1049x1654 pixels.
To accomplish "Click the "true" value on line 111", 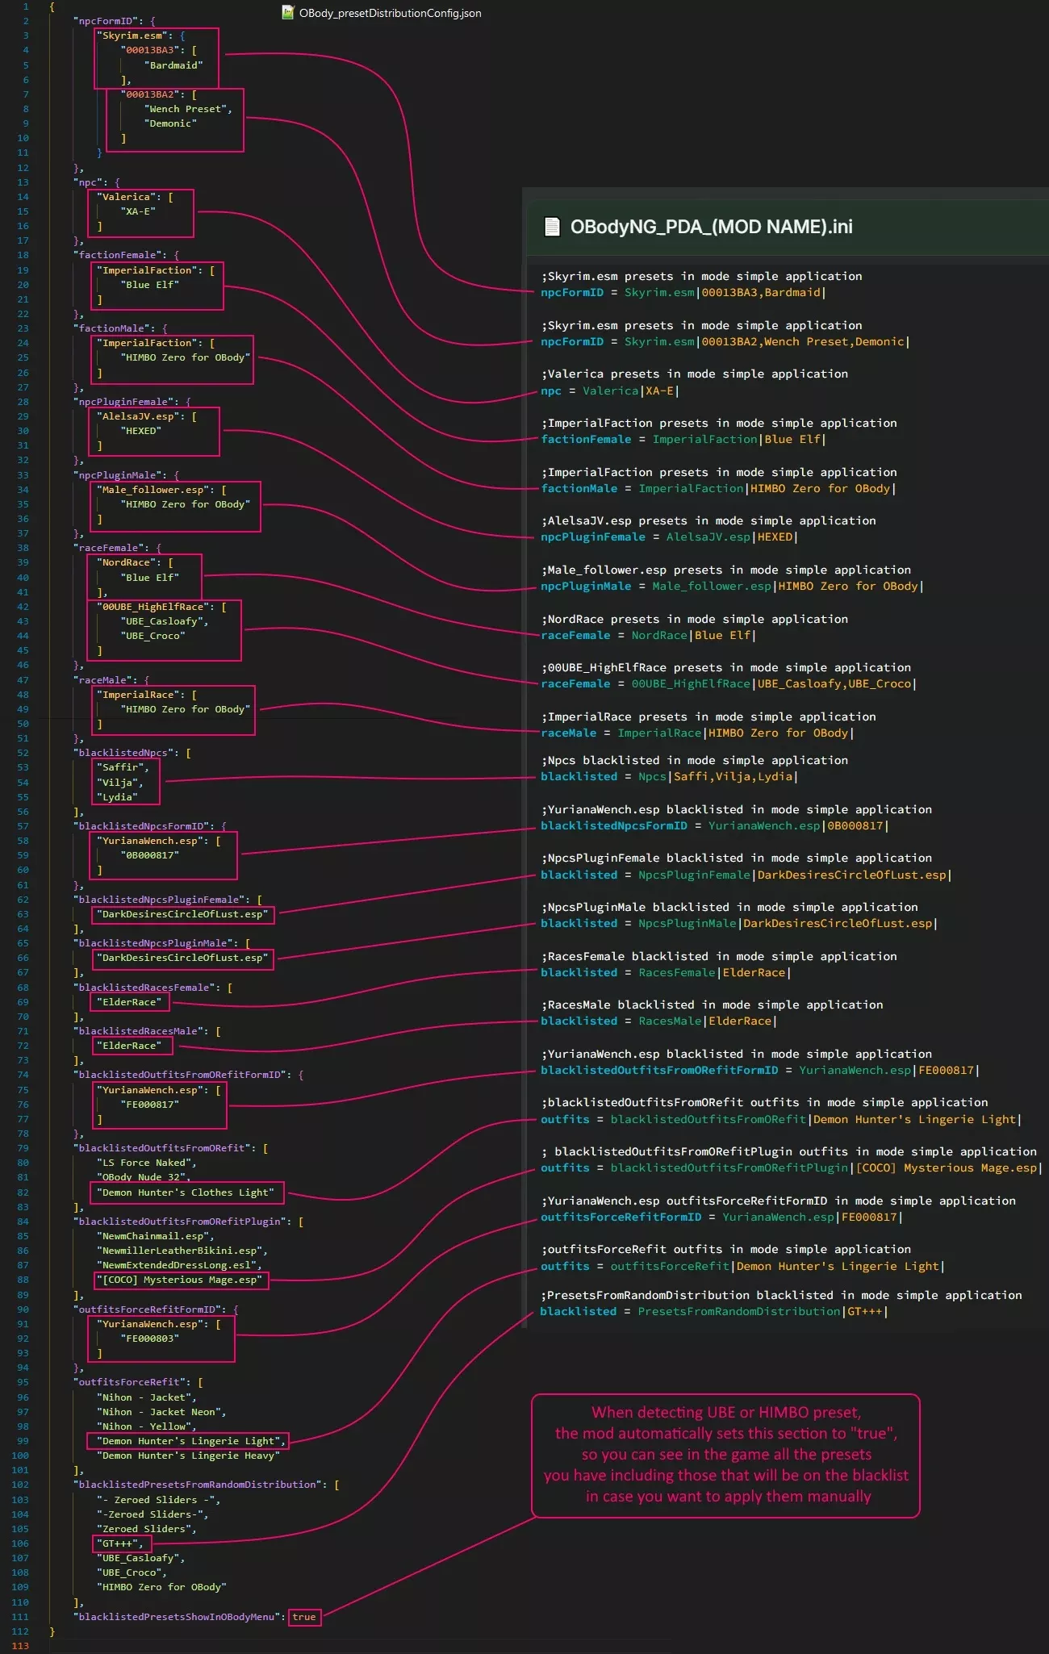I will pyautogui.click(x=304, y=1617).
